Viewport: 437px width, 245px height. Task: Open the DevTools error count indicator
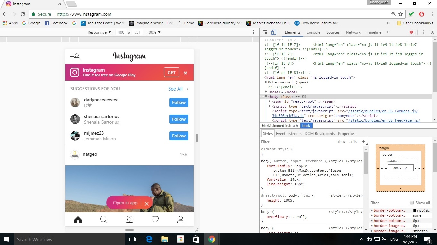pos(413,32)
